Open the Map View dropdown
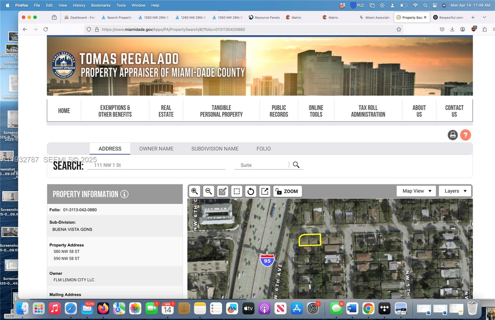Viewport: 495px width, 320px height. [416, 191]
